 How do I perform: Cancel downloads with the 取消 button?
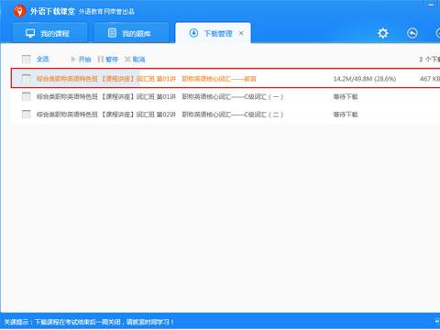click(135, 59)
